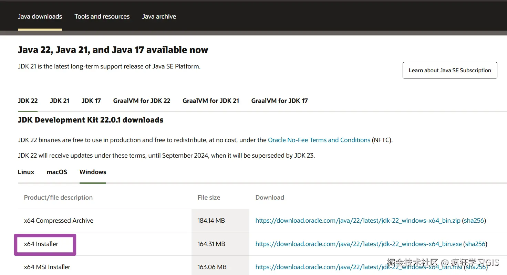Select the Windows downloads tab
507x275 pixels.
click(x=93, y=172)
